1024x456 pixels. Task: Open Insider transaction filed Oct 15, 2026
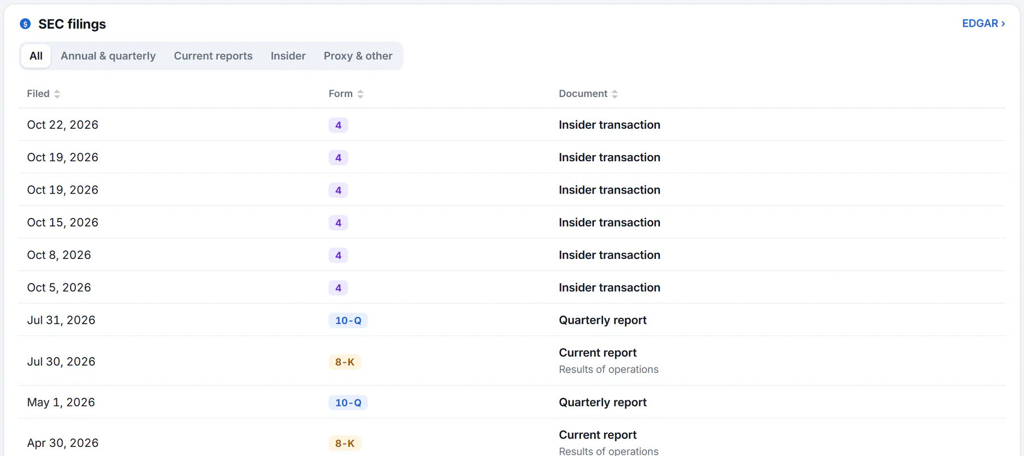click(609, 223)
